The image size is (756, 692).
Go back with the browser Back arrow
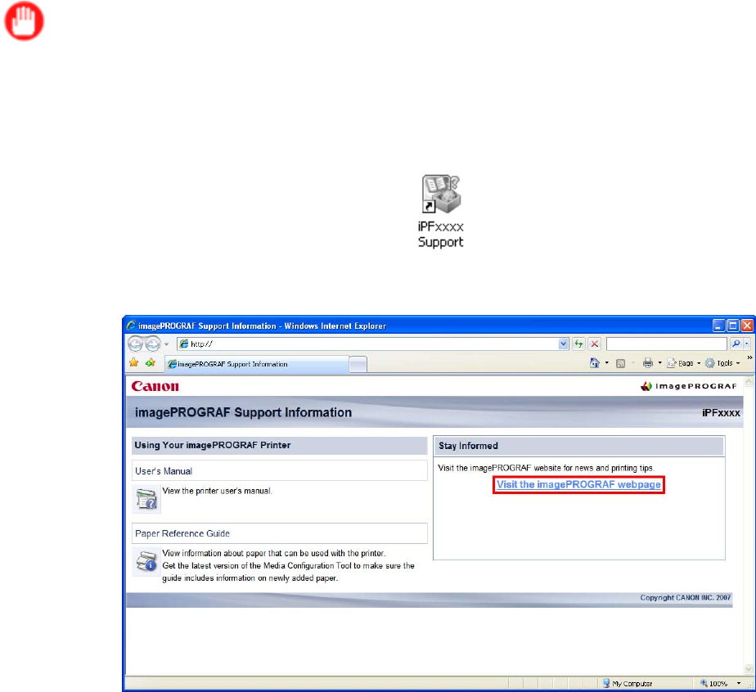(x=136, y=344)
